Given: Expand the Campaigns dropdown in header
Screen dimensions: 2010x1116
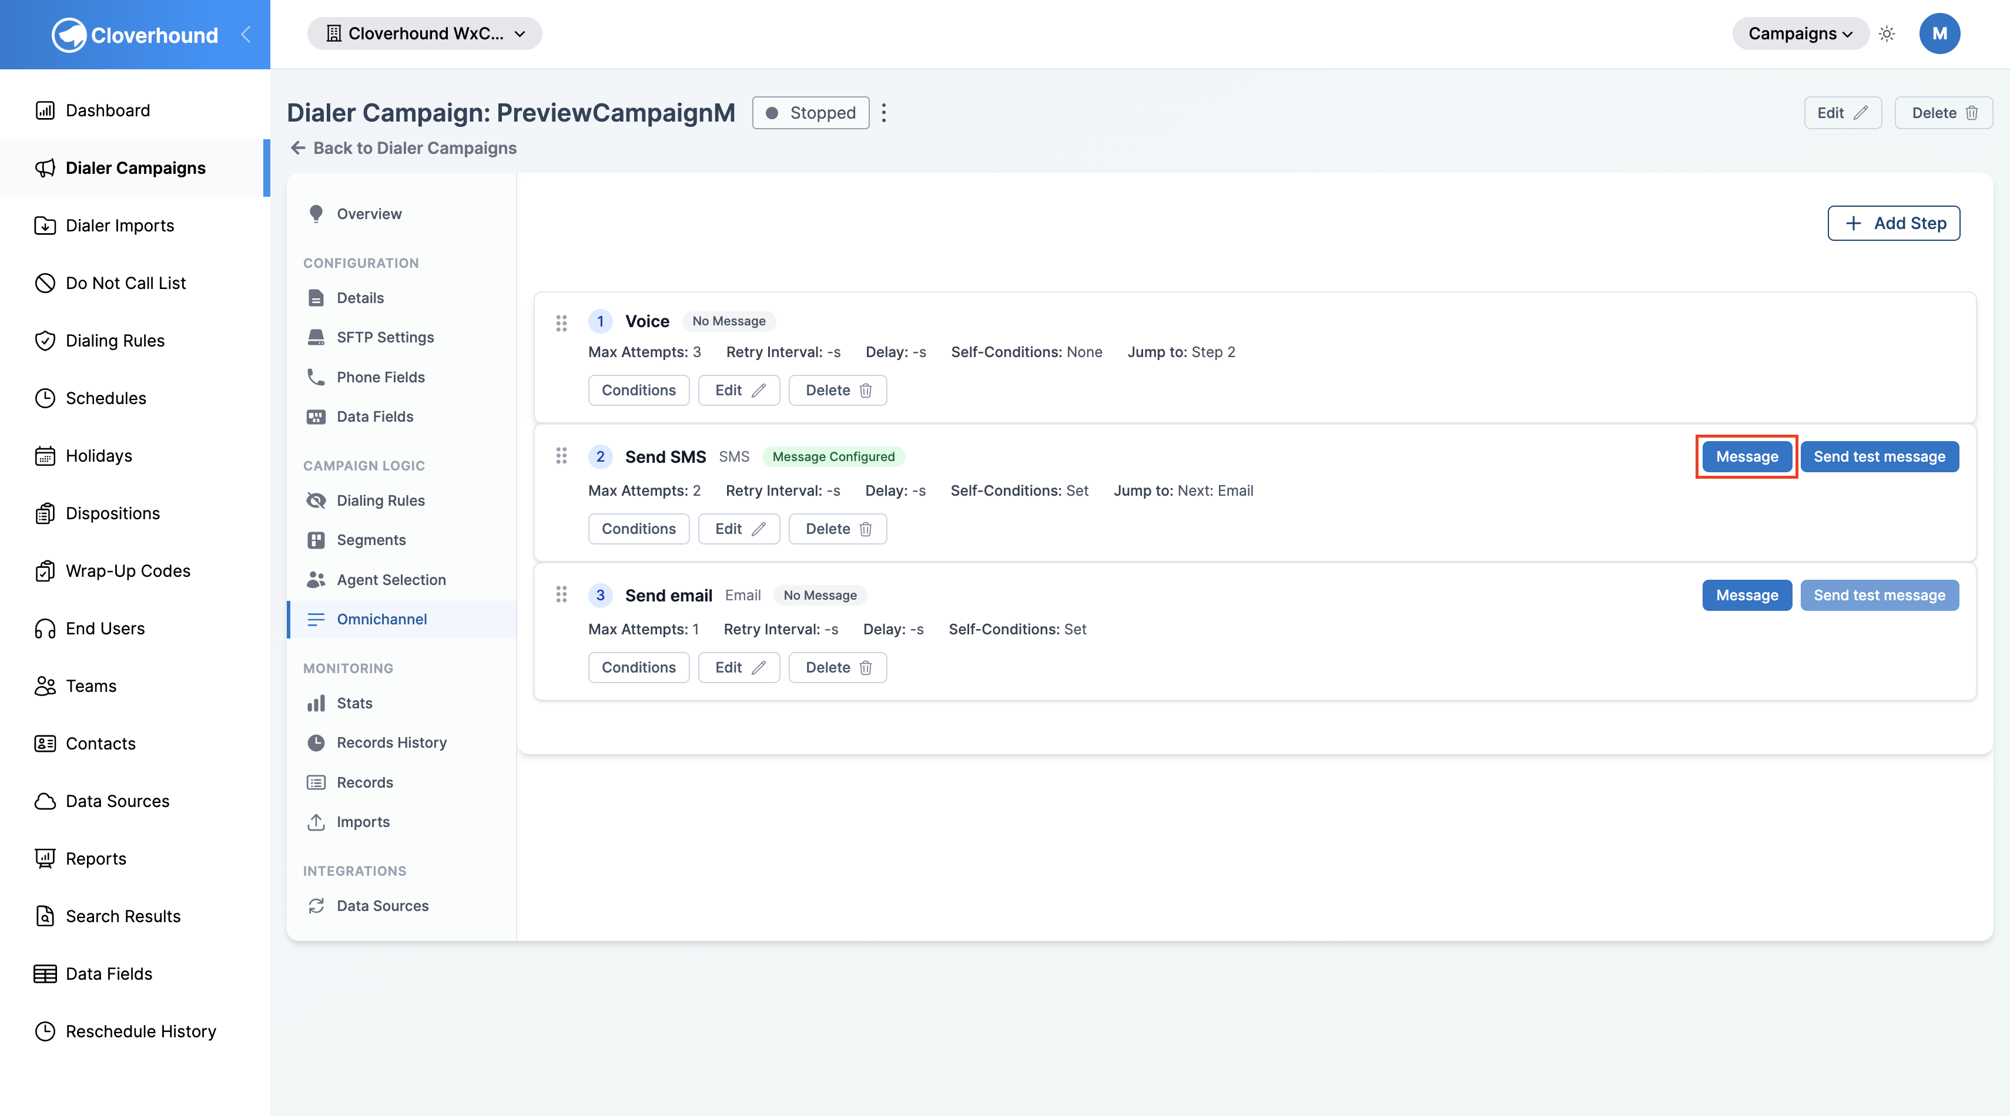Looking at the screenshot, I should pos(1800,33).
